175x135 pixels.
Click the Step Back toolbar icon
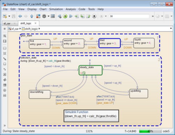click(x=59, y=16)
